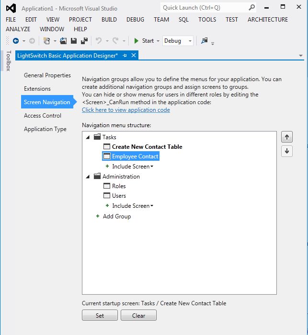Image resolution: width=308 pixels, height=335 pixels.
Task: Click Add Group in the navigation tree
Action: 117,216
